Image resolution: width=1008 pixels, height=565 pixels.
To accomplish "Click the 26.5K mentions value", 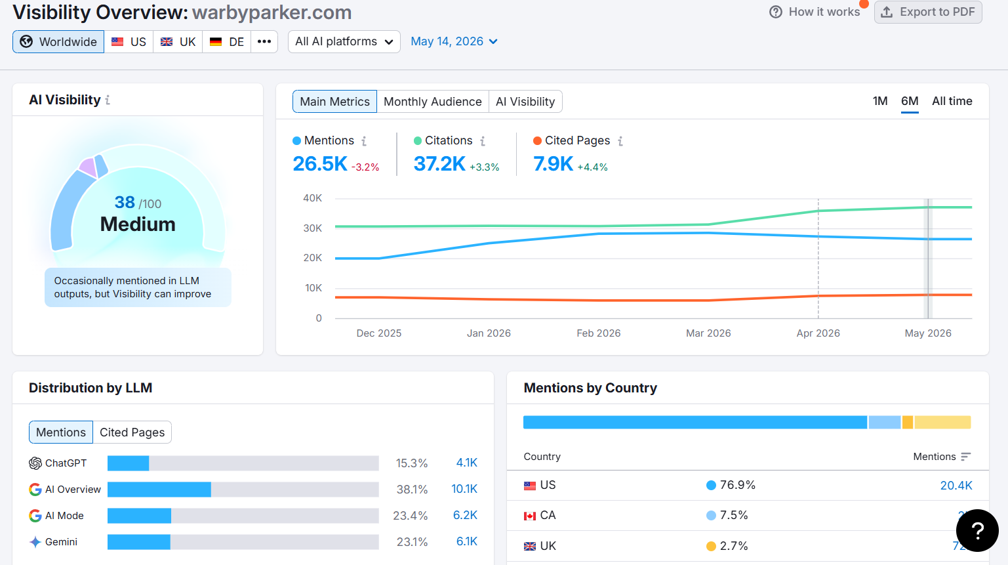I will pyautogui.click(x=320, y=163).
